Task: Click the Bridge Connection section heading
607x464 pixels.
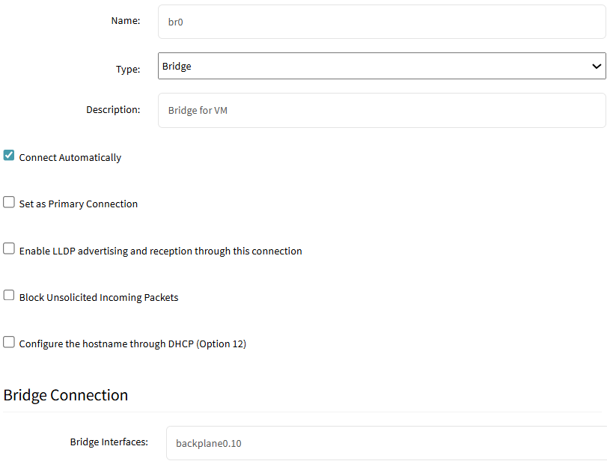Action: pyautogui.click(x=65, y=395)
